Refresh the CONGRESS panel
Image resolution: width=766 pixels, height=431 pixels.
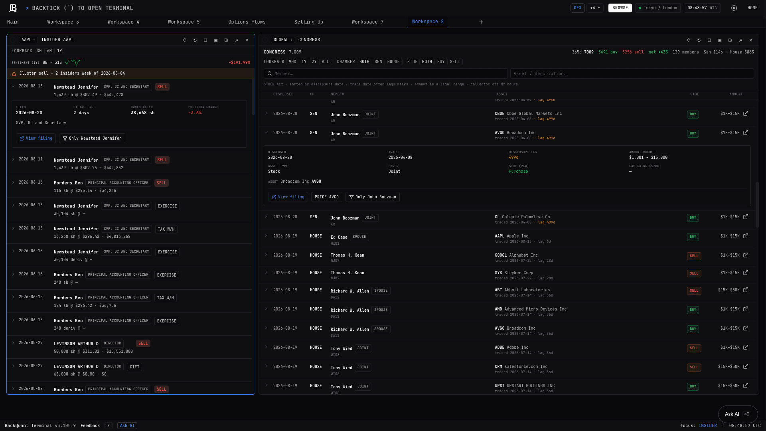point(699,40)
